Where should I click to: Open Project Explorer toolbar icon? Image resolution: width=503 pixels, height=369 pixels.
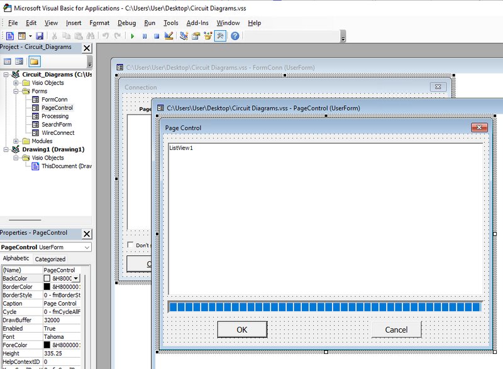184,36
